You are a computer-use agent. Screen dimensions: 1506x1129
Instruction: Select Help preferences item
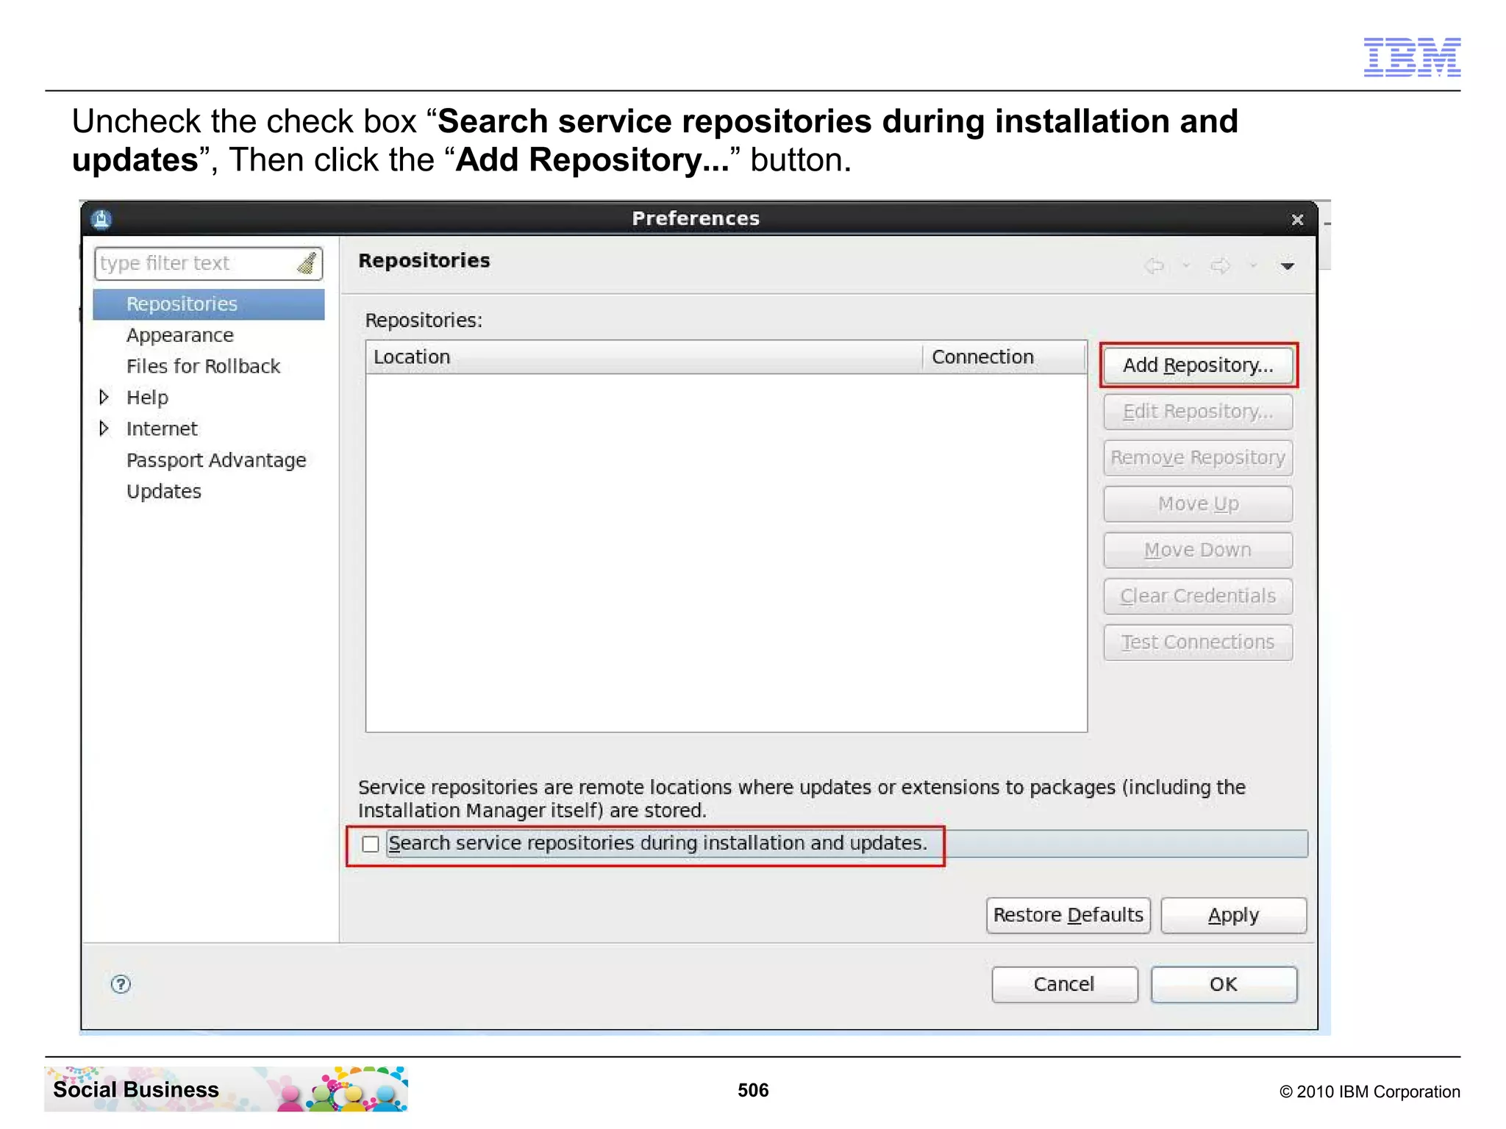coord(147,398)
